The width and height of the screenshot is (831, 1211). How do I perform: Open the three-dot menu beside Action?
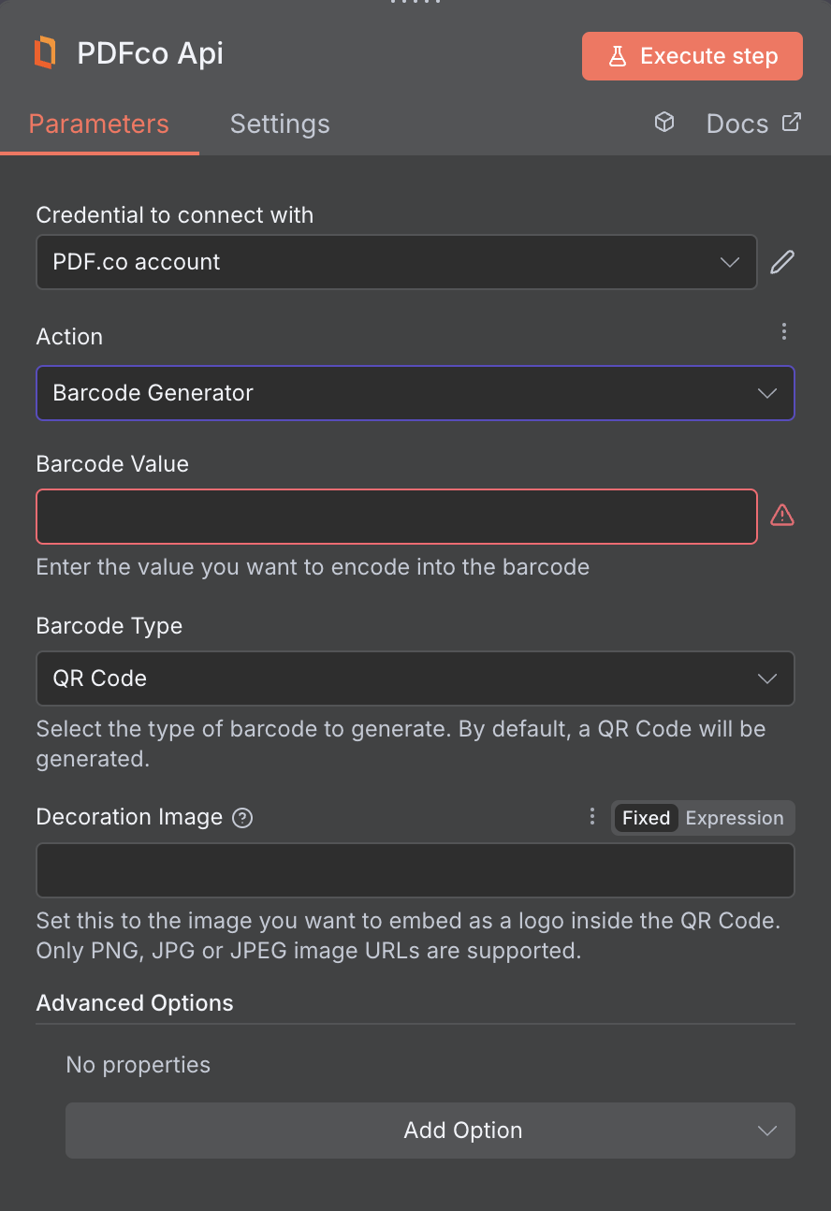[784, 331]
